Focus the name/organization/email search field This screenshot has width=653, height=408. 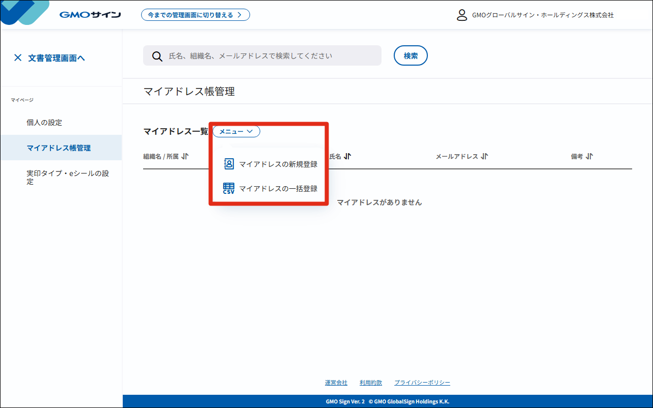click(262, 55)
